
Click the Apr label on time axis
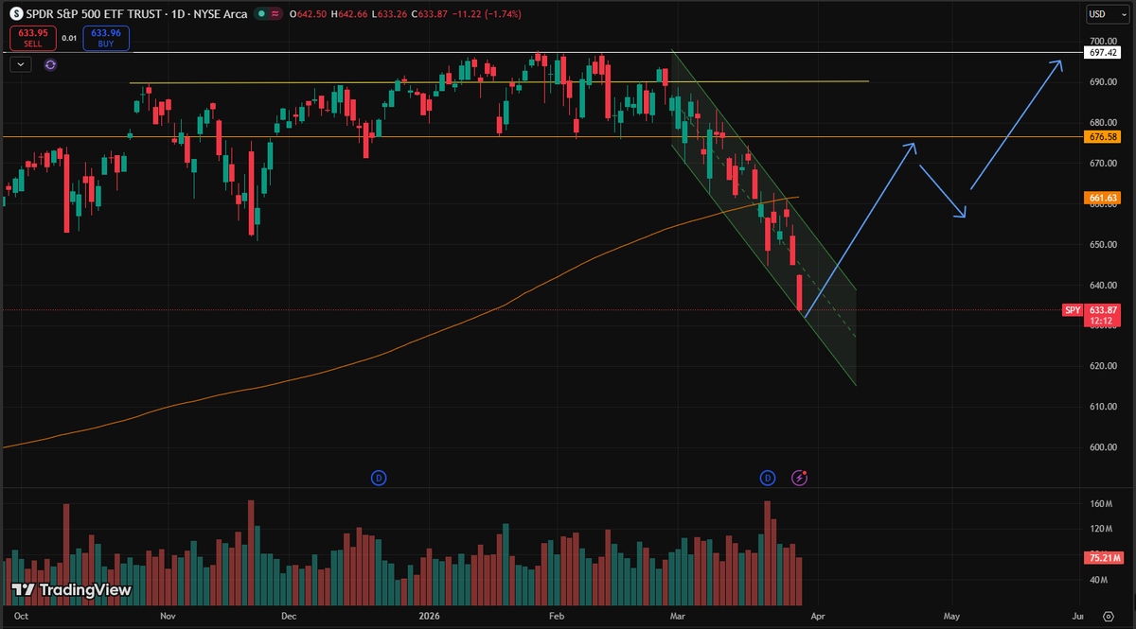coord(818,615)
